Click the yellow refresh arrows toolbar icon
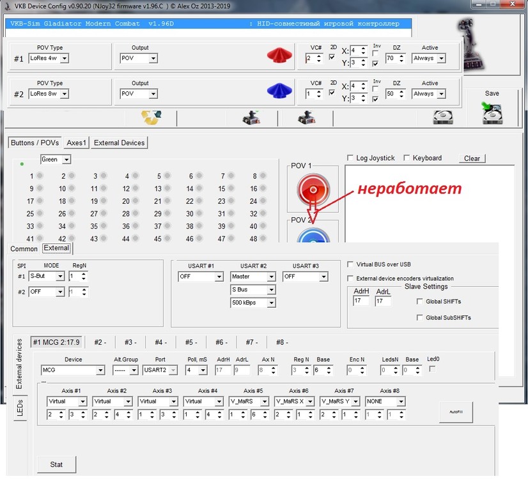Image resolution: width=528 pixels, height=479 pixels. pos(151,118)
